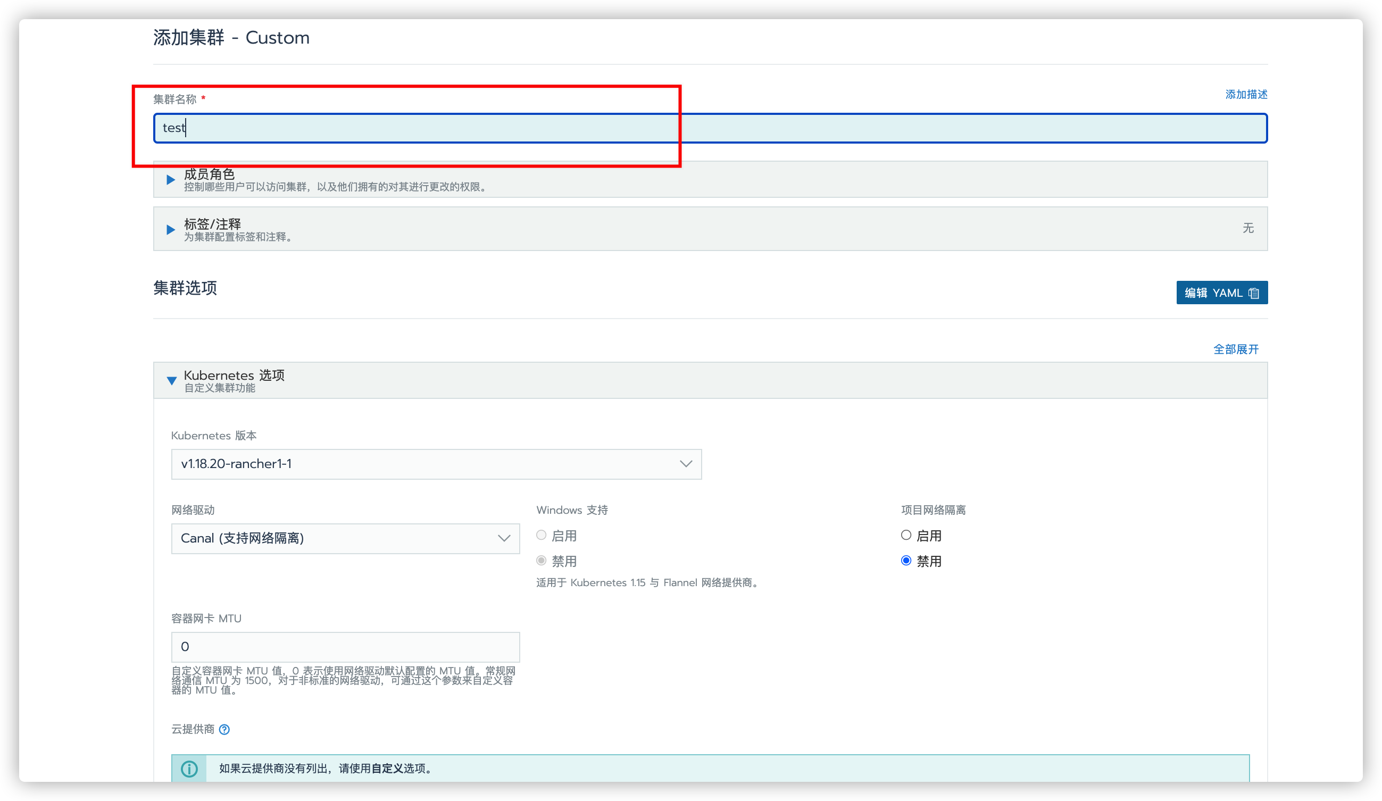Click the Flannel network provider hint text

tap(650, 582)
